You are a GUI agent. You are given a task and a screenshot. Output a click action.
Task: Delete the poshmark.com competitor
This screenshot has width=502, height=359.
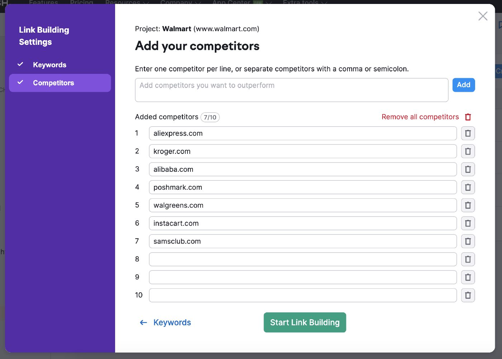click(468, 187)
